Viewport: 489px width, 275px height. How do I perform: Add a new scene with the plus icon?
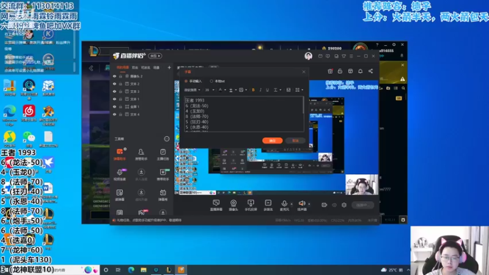[x=169, y=67]
